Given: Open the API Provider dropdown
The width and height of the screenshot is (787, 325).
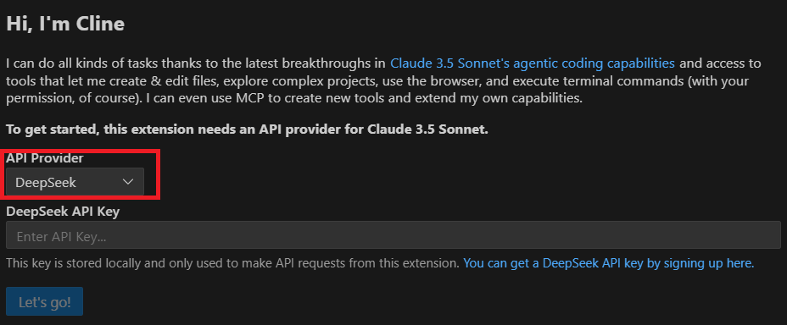Looking at the screenshot, I should click(75, 182).
